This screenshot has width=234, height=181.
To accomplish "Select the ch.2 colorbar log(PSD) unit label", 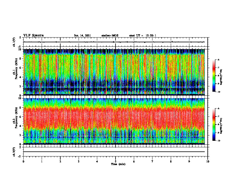I will coord(221,126).
